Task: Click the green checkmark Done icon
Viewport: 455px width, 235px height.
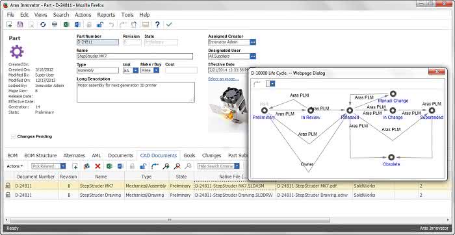Action: (169, 25)
